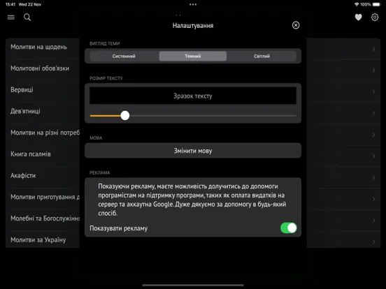Open Молитви на різні потреби category

pyautogui.click(x=43, y=135)
